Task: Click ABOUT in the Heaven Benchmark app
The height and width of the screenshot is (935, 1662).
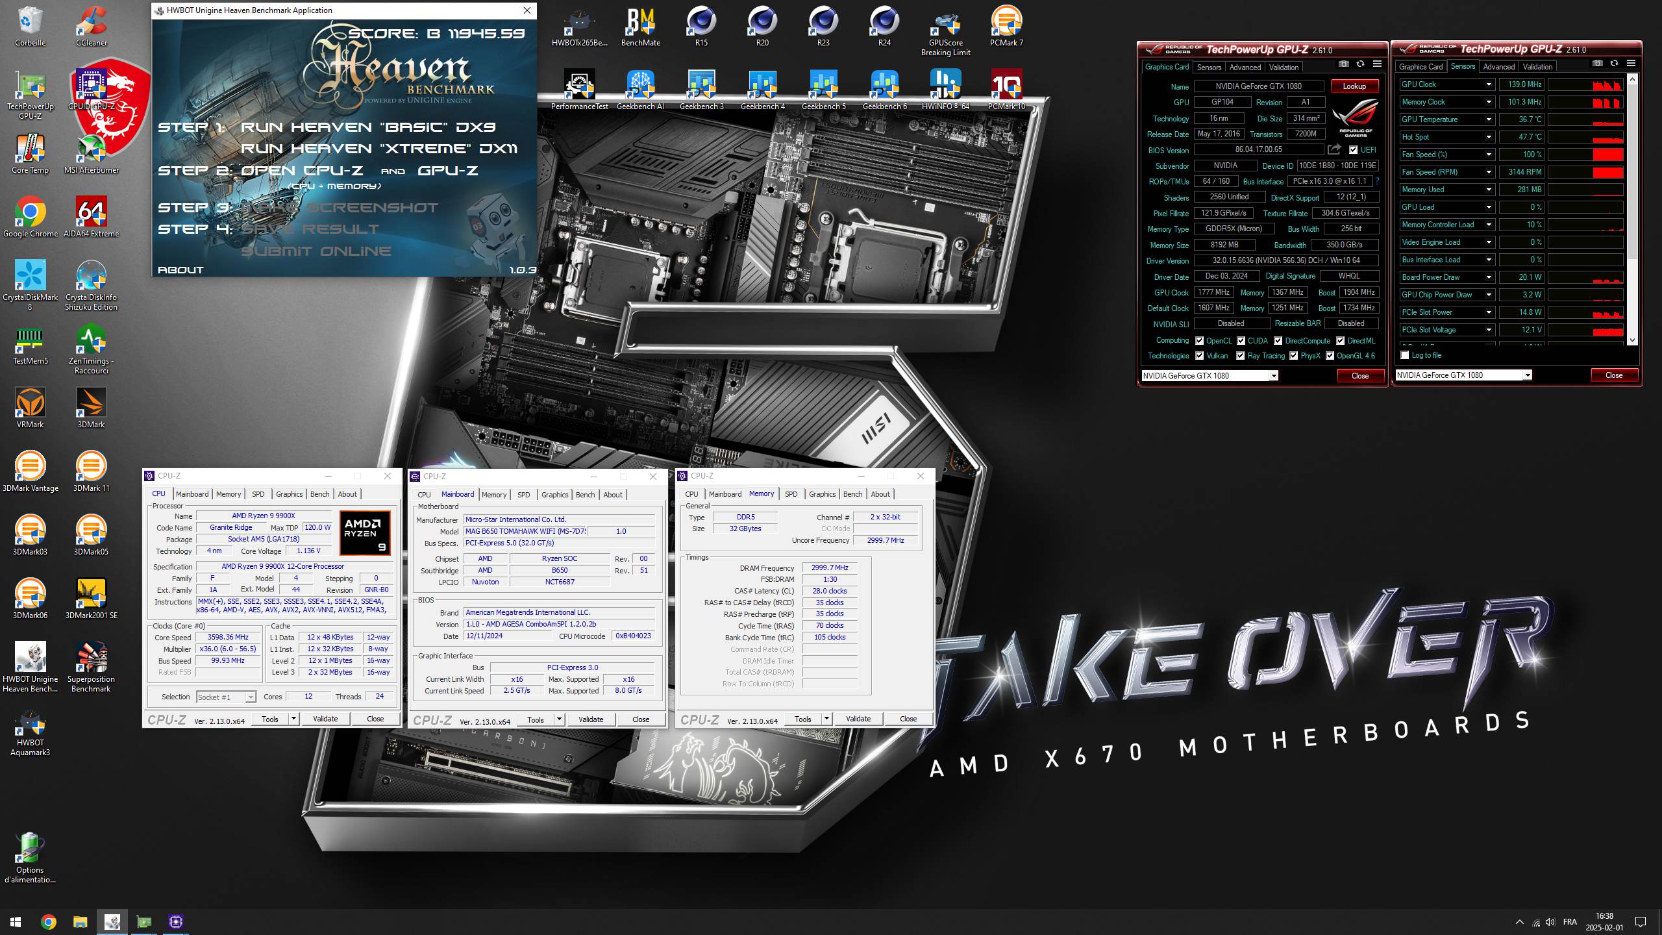Action: [x=180, y=270]
